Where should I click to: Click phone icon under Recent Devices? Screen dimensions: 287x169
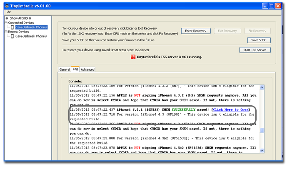coord(12,36)
